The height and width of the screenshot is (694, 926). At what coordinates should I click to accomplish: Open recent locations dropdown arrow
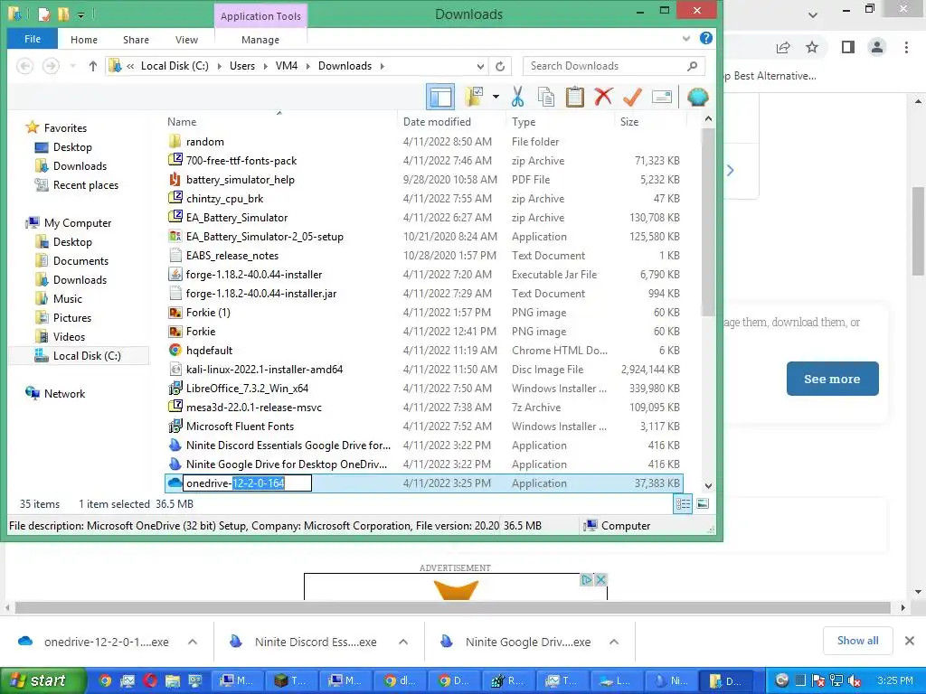pyautogui.click(x=72, y=66)
